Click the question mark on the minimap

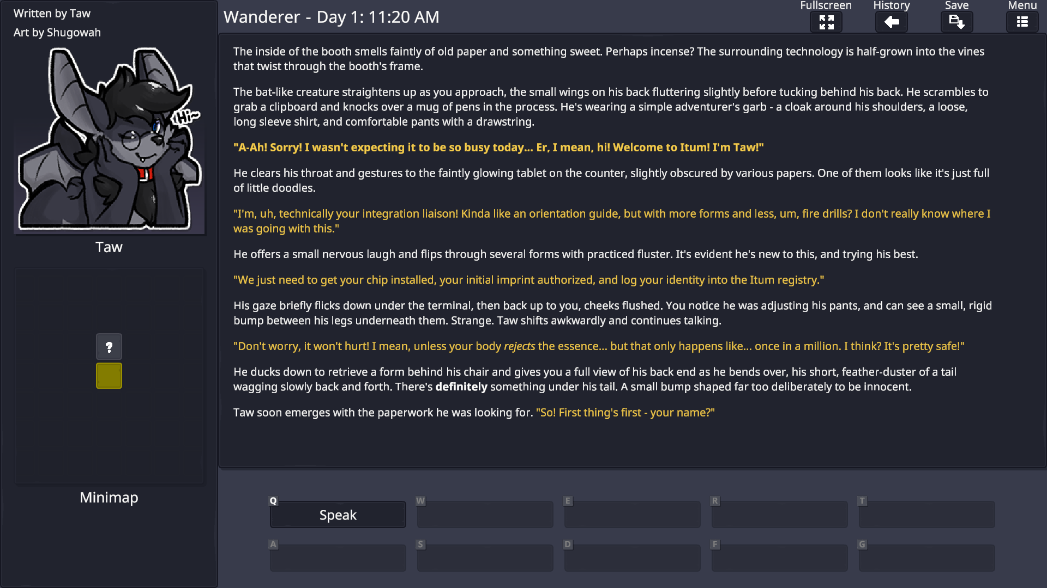tap(109, 346)
